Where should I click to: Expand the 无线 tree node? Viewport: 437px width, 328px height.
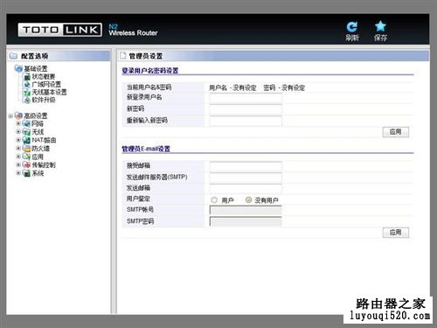(18, 132)
